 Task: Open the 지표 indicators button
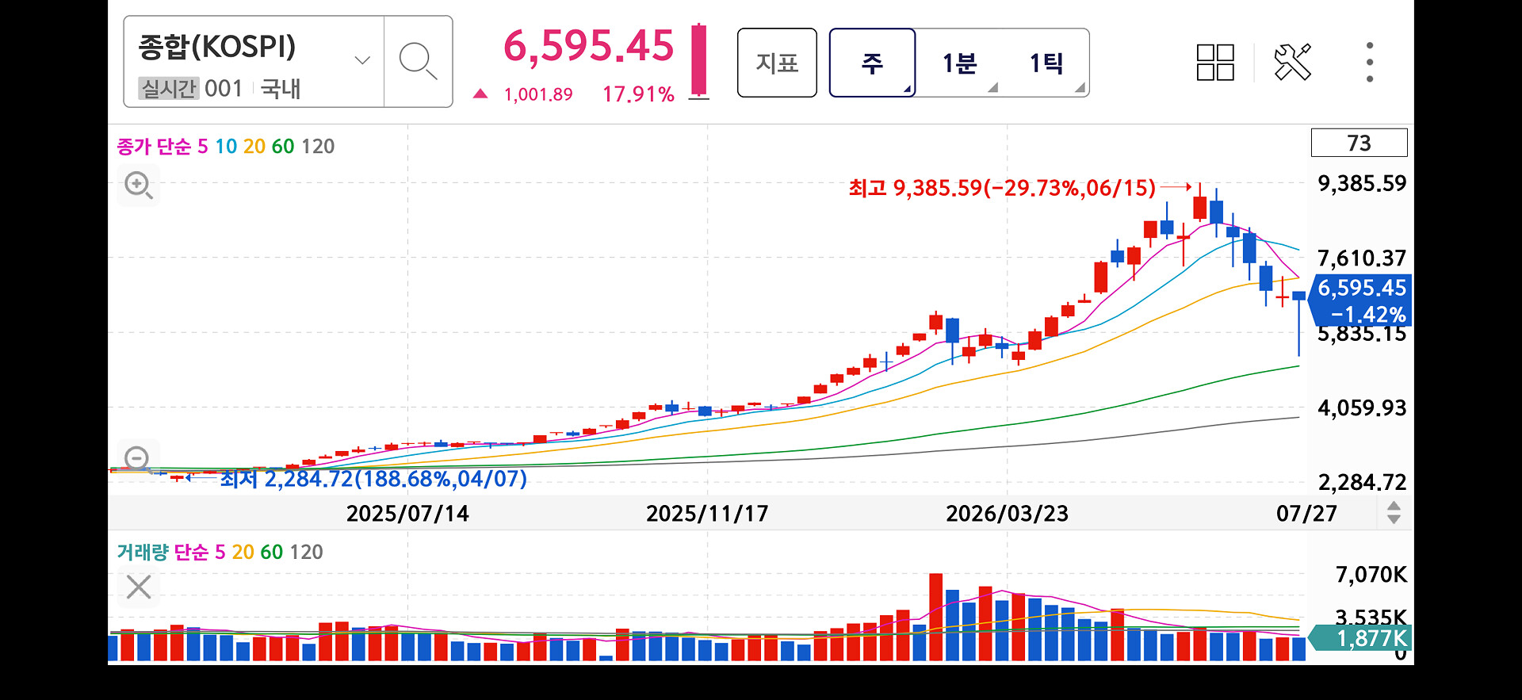(x=777, y=63)
